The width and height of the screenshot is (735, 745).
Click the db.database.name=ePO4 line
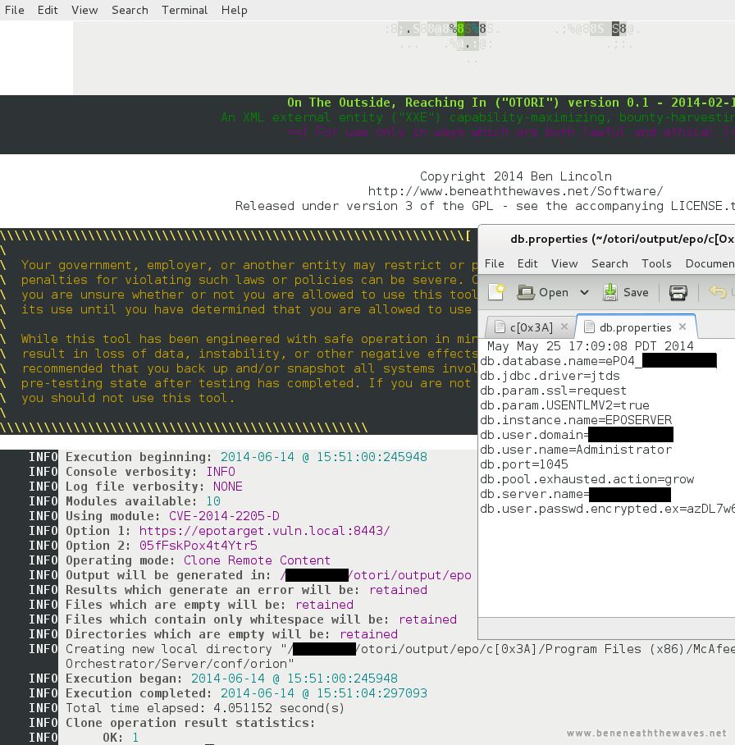(598, 361)
